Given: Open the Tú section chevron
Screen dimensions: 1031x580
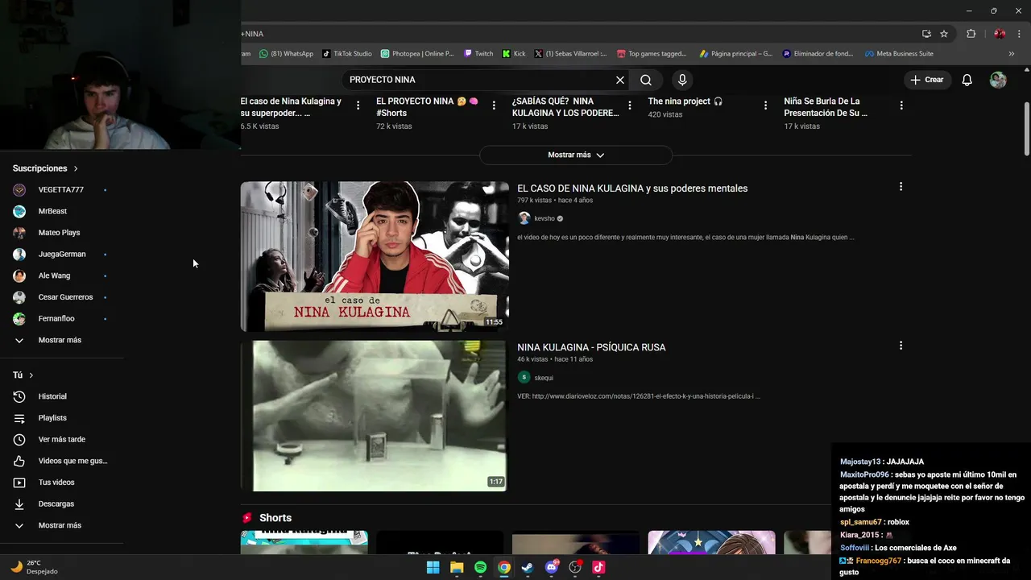Looking at the screenshot, I should click(x=31, y=375).
